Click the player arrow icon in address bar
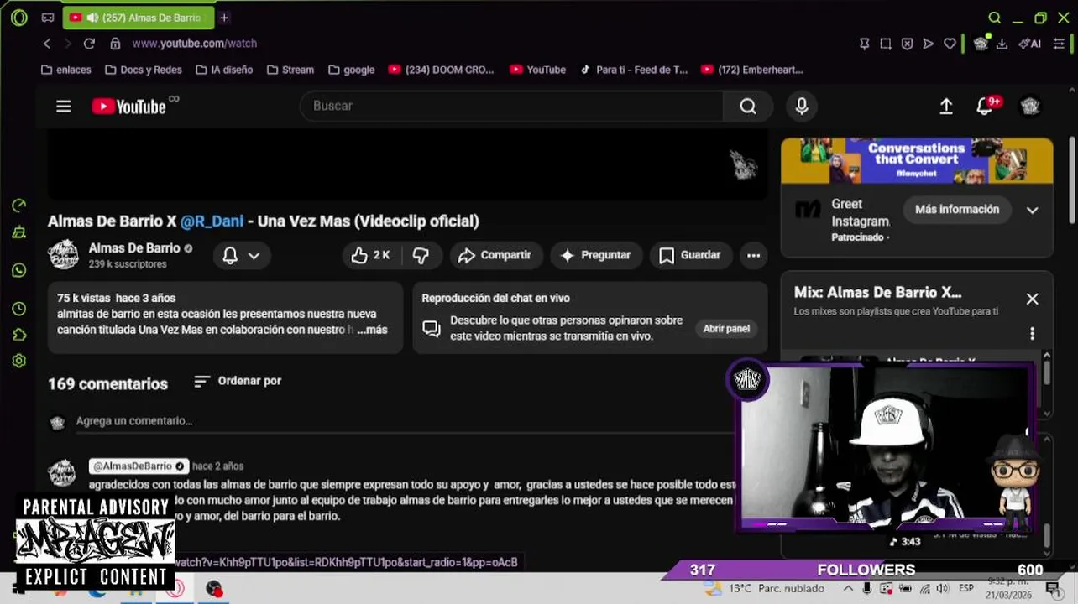 928,44
